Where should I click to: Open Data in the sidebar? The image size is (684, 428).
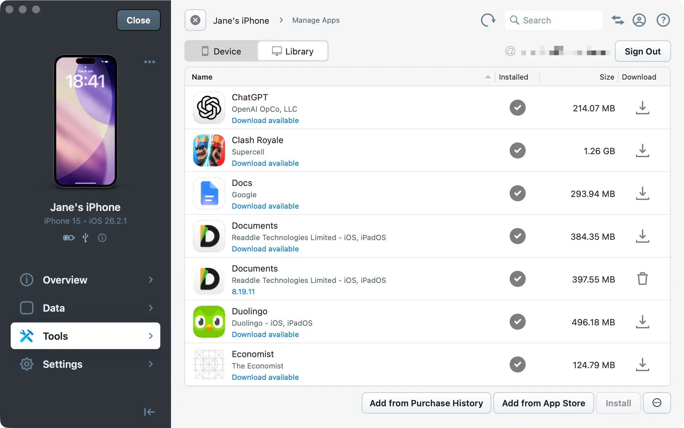click(85, 308)
